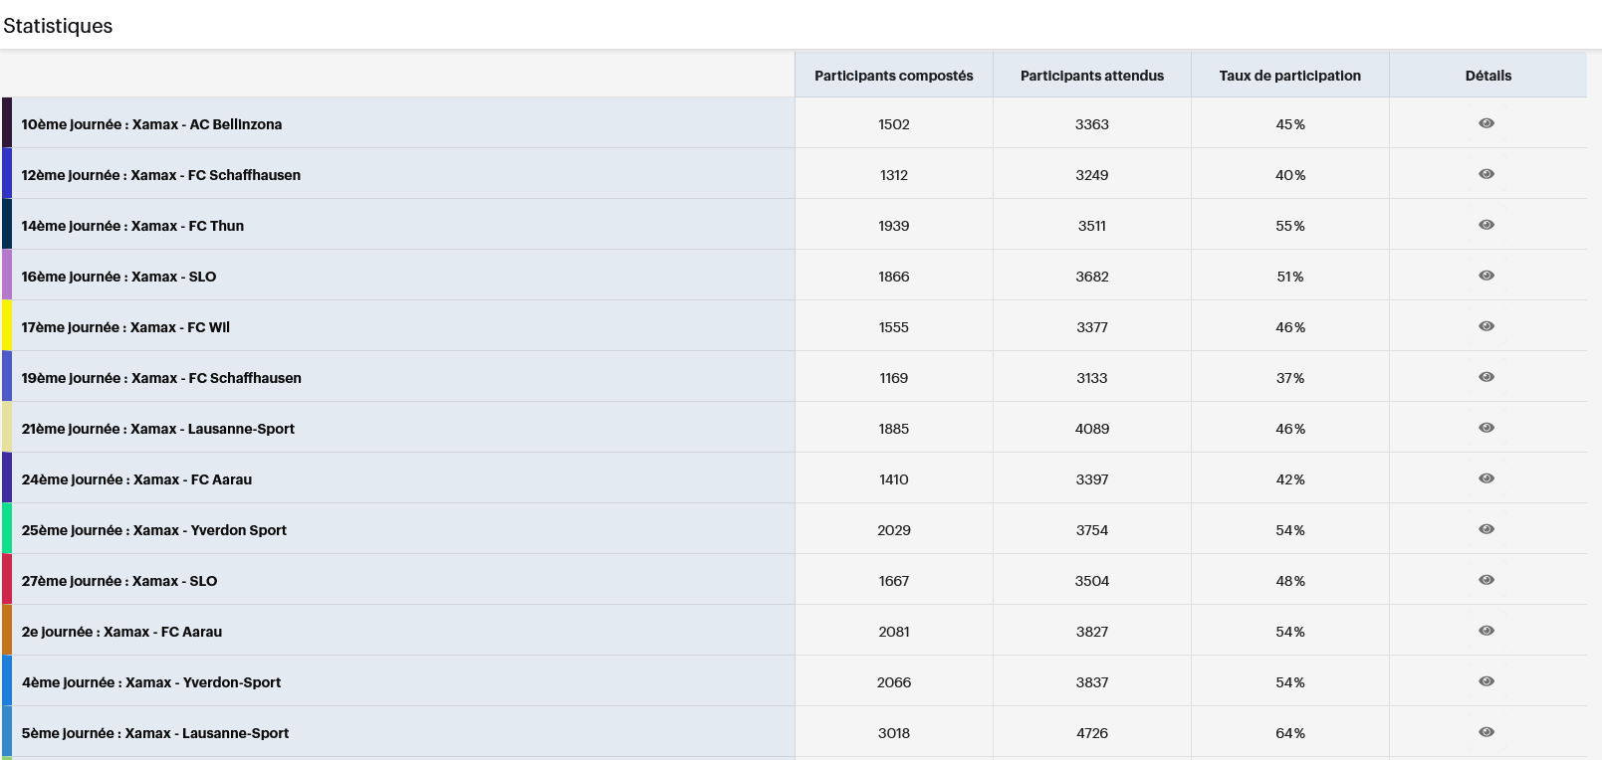This screenshot has height=760, width=1602.
Task: Click expected participants value 4089
Action: pos(1092,429)
